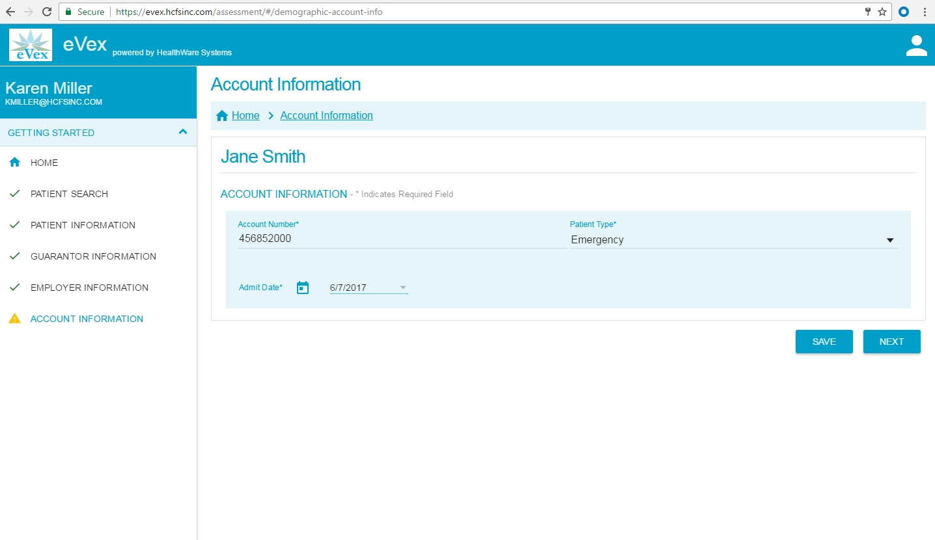Expand the Admit Date dropdown arrow
Image resolution: width=935 pixels, height=540 pixels.
pos(402,288)
